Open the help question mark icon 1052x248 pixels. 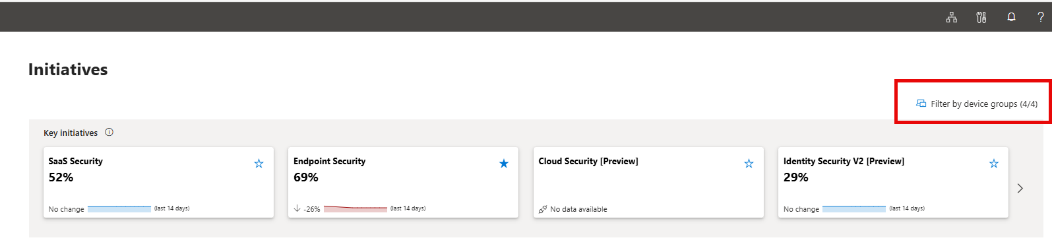coord(1041,17)
